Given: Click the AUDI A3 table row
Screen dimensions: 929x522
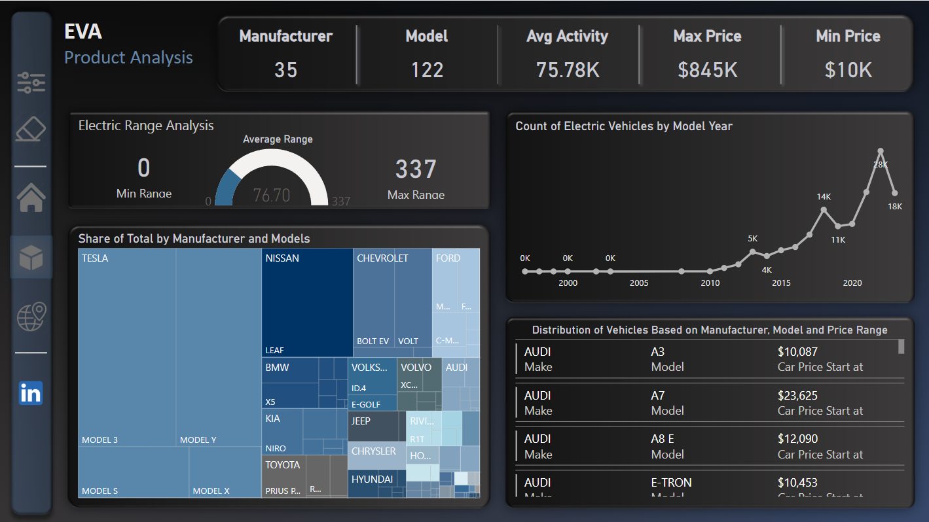Looking at the screenshot, I should pyautogui.click(x=710, y=359).
